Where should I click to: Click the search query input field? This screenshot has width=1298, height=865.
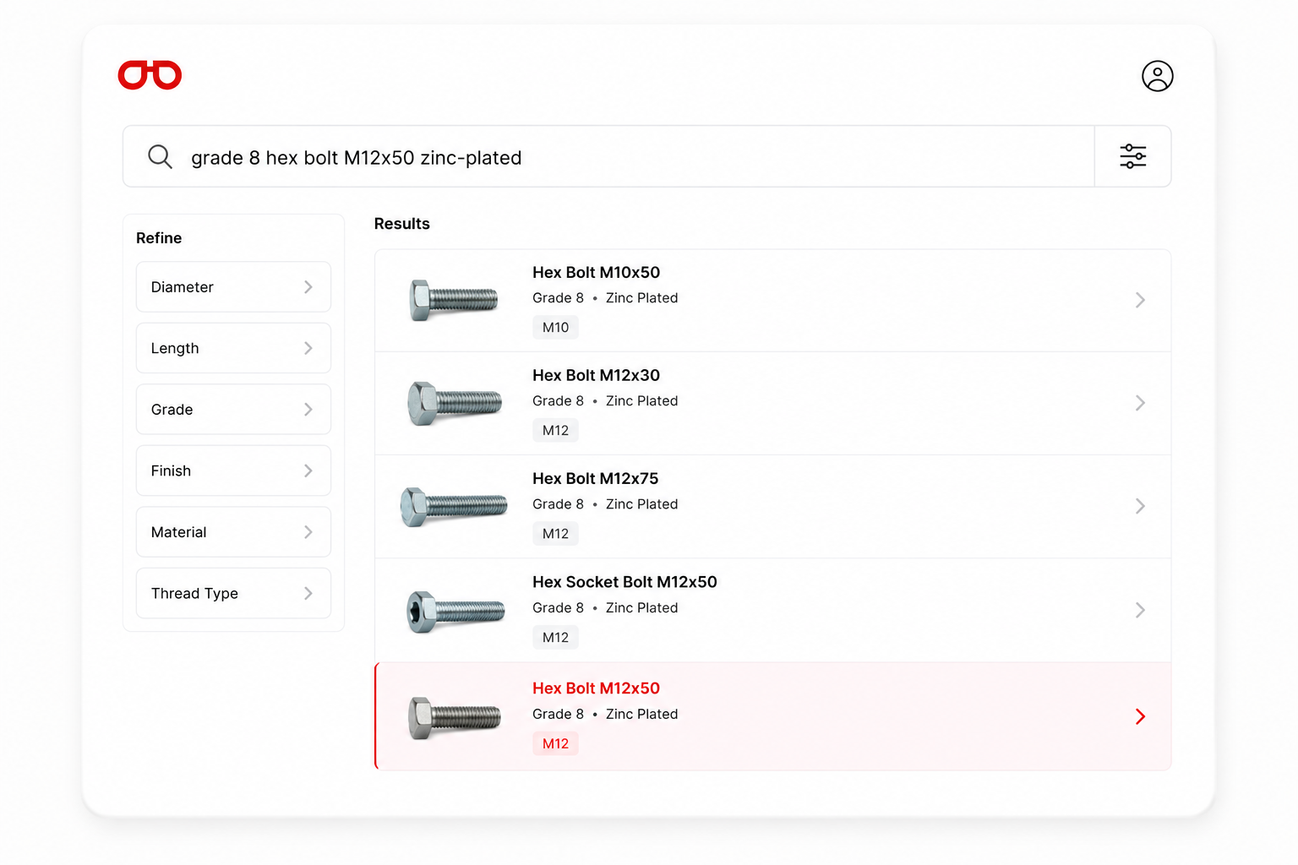click(x=608, y=156)
